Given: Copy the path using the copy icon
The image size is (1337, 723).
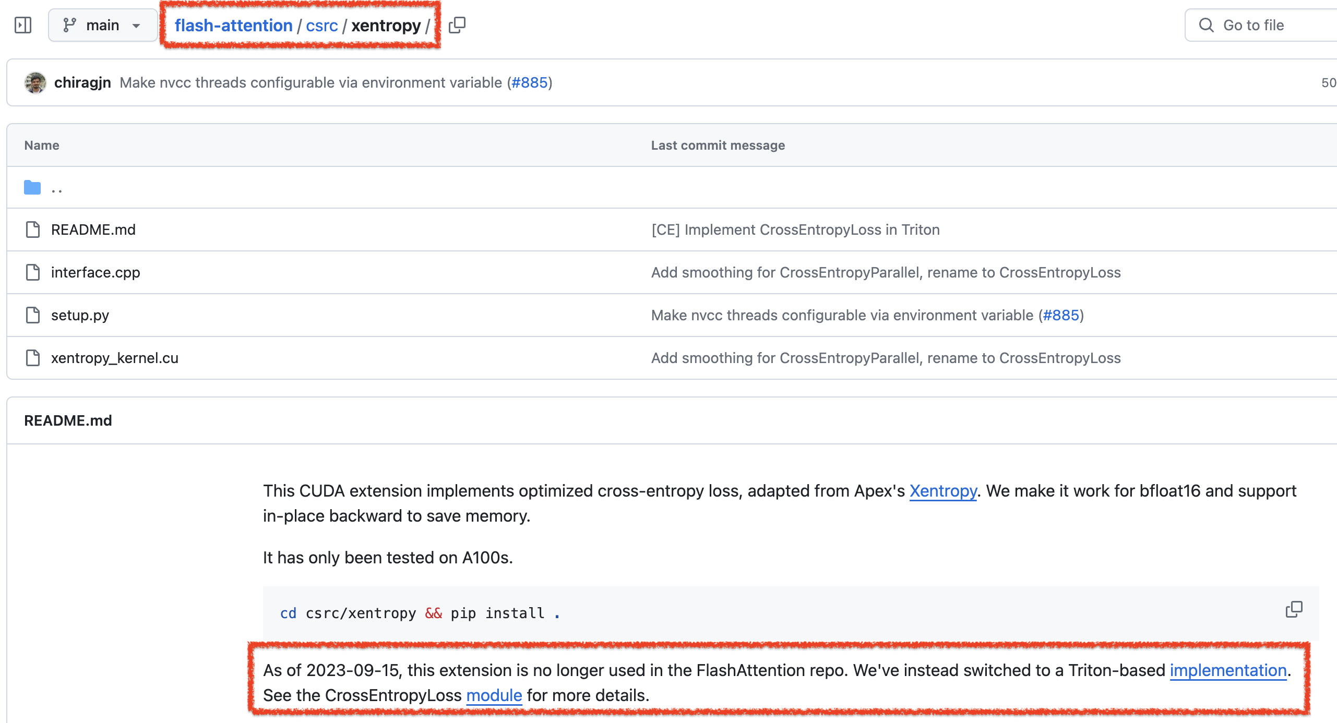Looking at the screenshot, I should tap(457, 25).
